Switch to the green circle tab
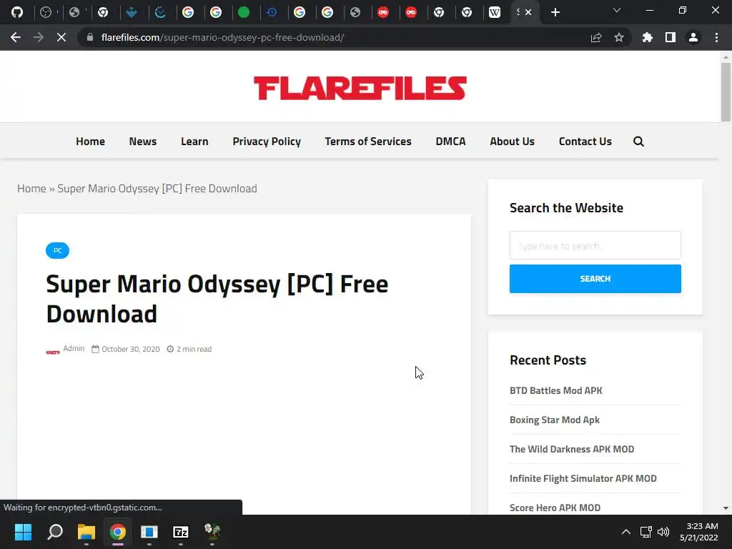732x549 pixels. point(244,12)
